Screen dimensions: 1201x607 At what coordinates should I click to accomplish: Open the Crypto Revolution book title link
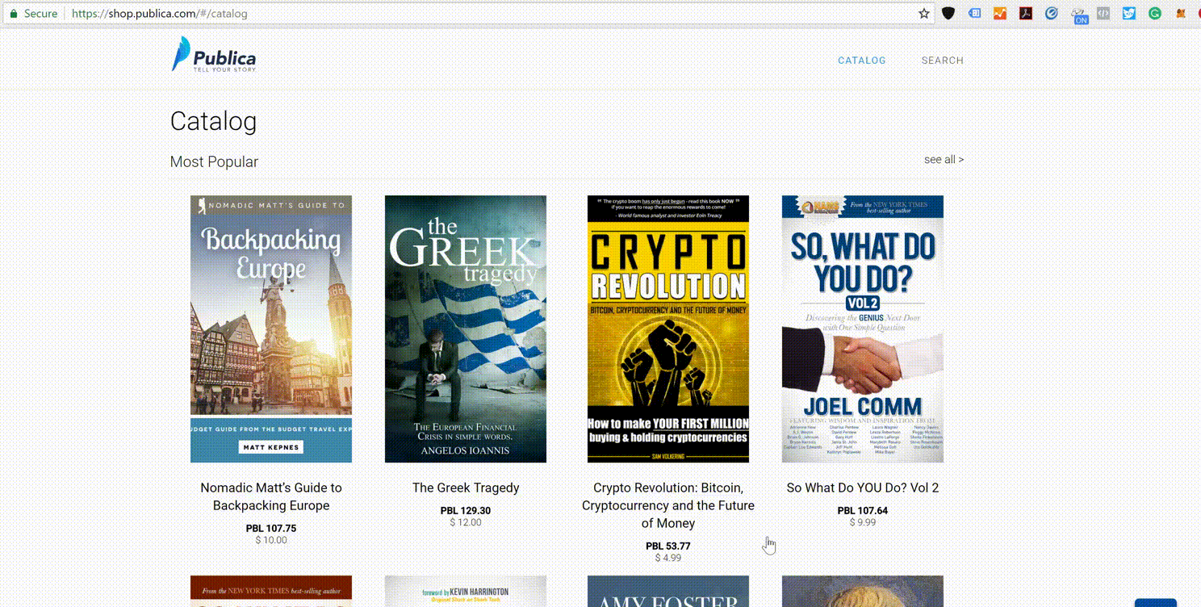point(668,505)
